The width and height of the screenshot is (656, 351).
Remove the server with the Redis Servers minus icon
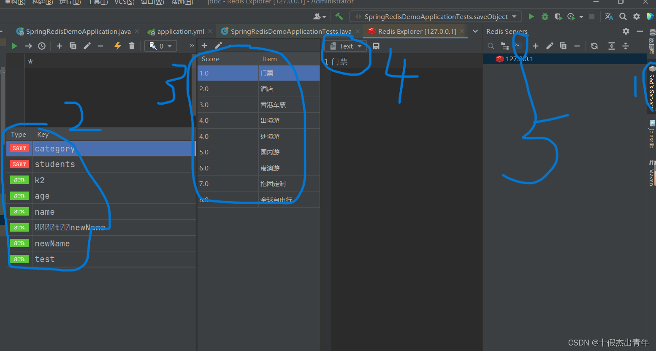pos(577,46)
